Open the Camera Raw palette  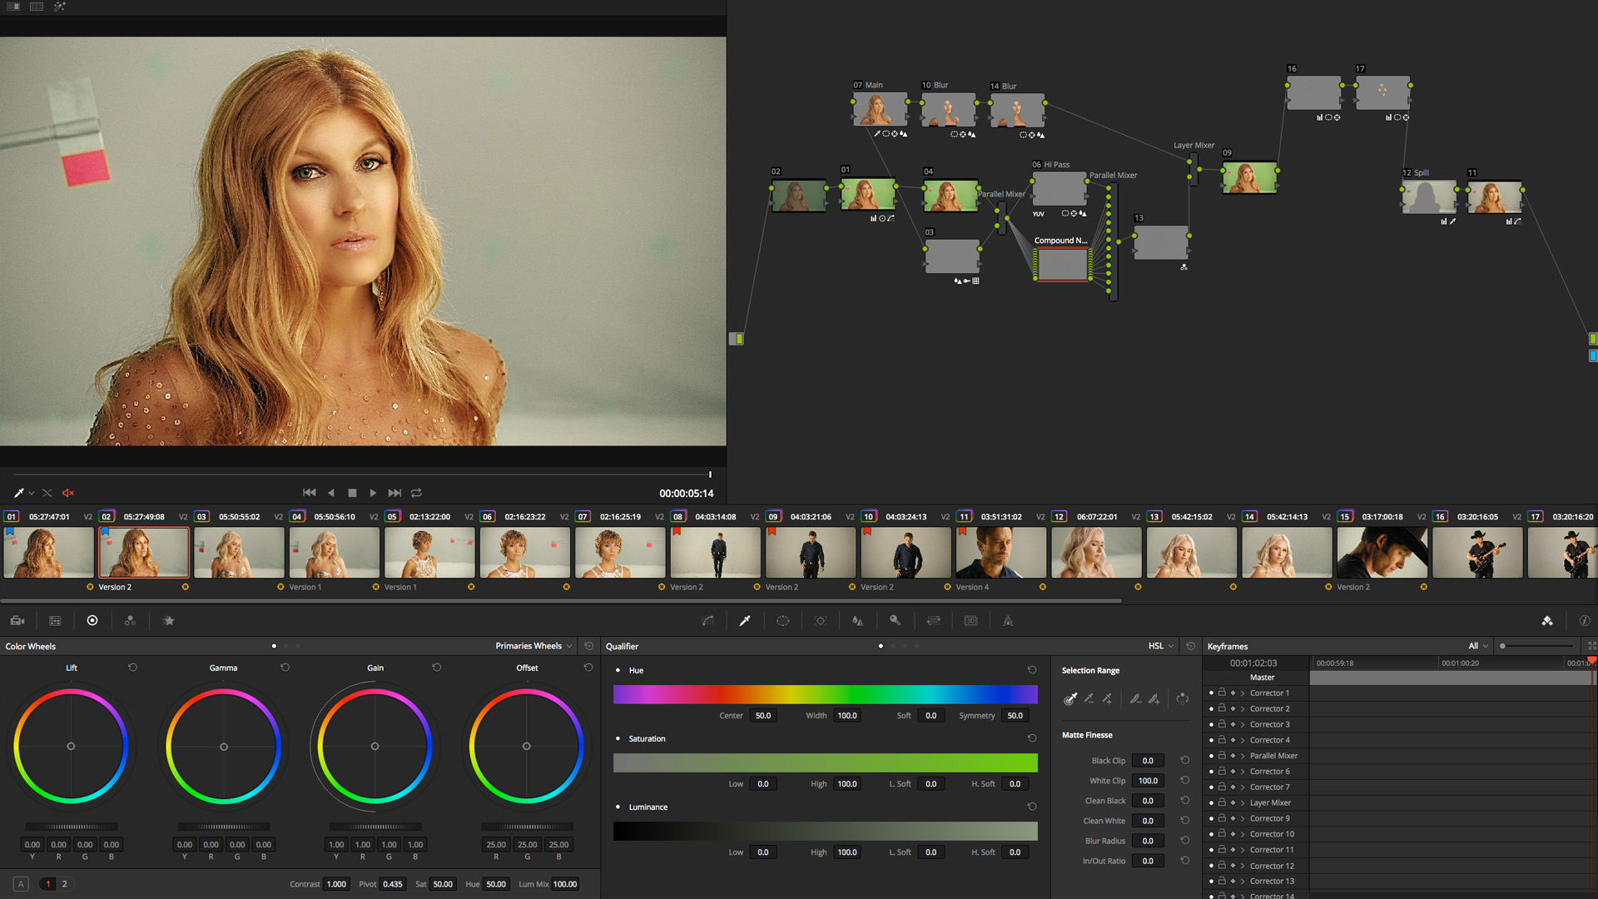pyautogui.click(x=17, y=621)
